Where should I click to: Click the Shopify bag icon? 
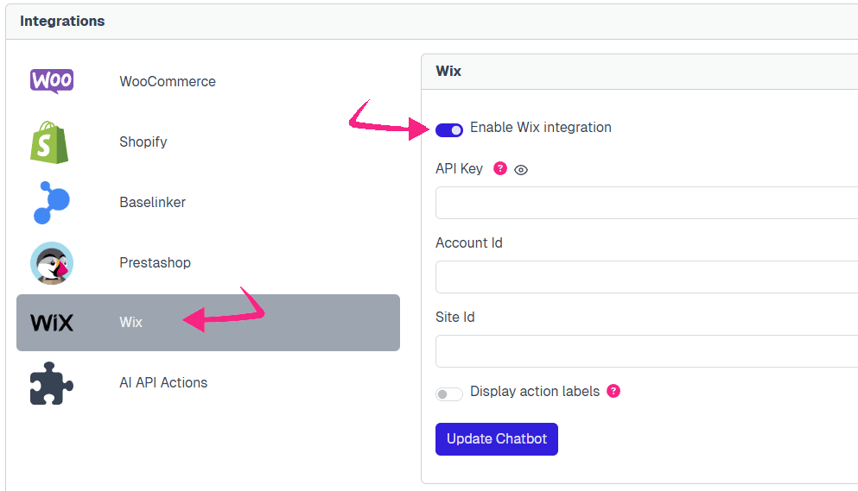(50, 142)
